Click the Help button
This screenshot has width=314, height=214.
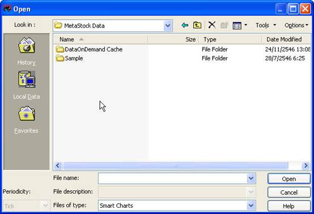[289, 206]
